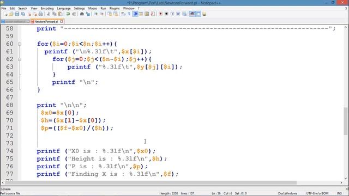The image size is (349, 196).
Task: Click the Open file toolbar icon
Action: click(11, 14)
